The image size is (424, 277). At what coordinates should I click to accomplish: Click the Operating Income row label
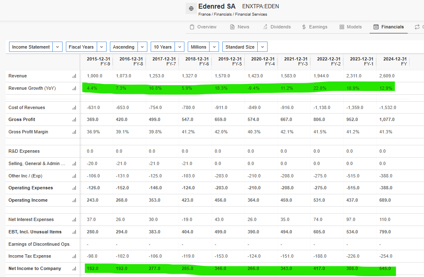(28, 200)
